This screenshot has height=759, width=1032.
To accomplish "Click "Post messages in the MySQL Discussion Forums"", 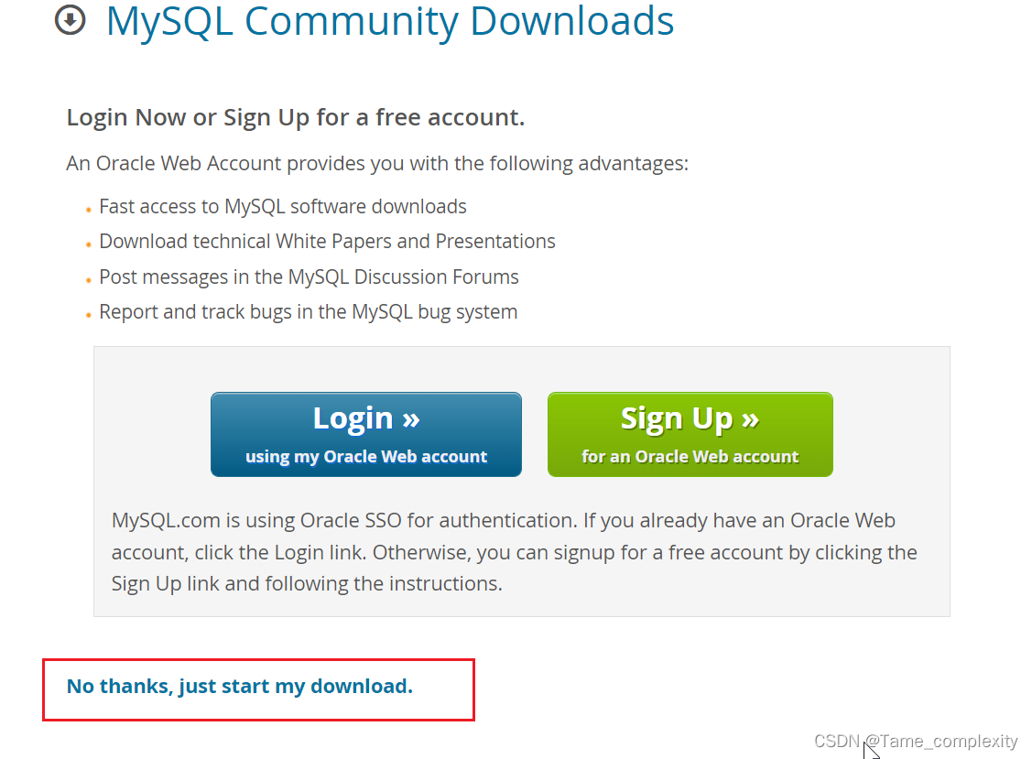I will tap(309, 276).
